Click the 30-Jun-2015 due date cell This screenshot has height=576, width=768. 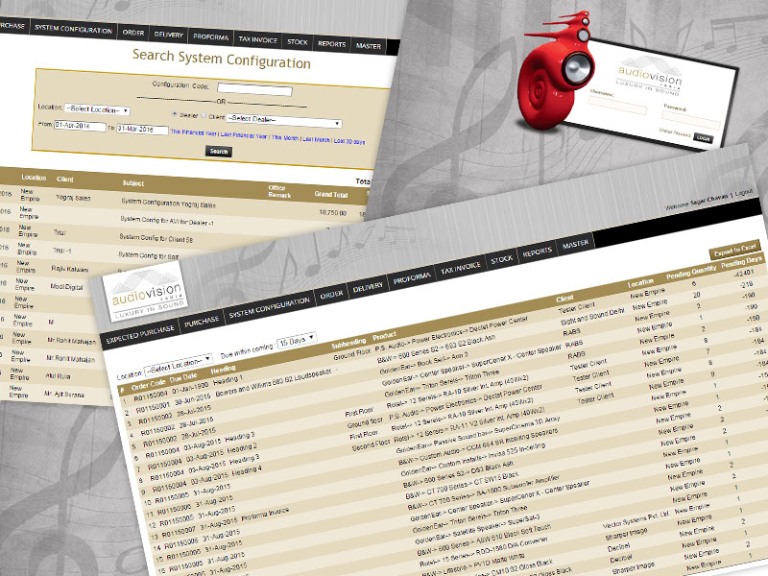click(192, 399)
